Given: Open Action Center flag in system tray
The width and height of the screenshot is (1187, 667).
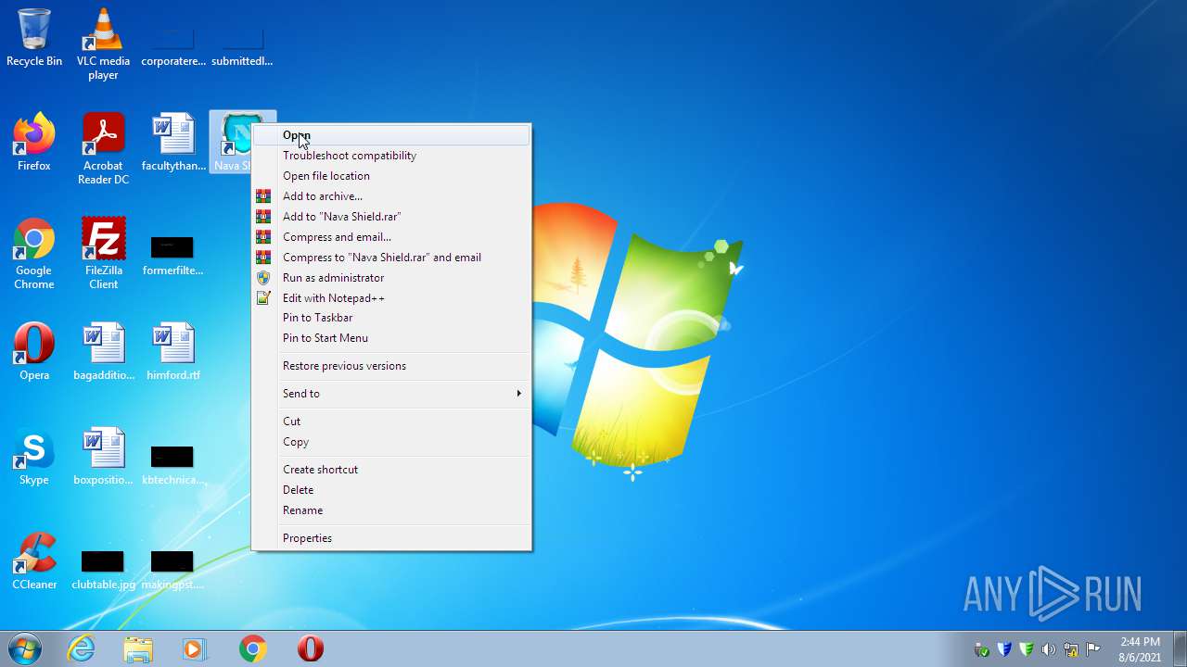Looking at the screenshot, I should point(1093,649).
